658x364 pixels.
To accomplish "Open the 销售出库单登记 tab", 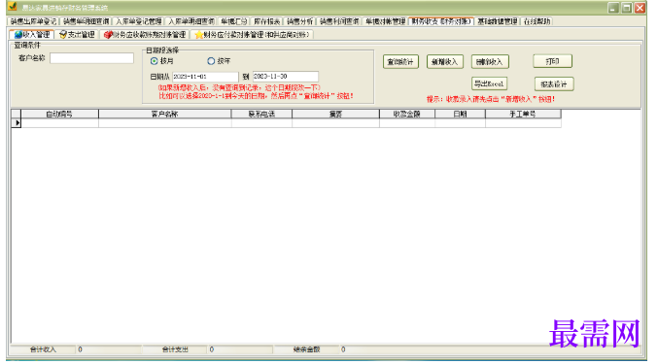I will (34, 21).
